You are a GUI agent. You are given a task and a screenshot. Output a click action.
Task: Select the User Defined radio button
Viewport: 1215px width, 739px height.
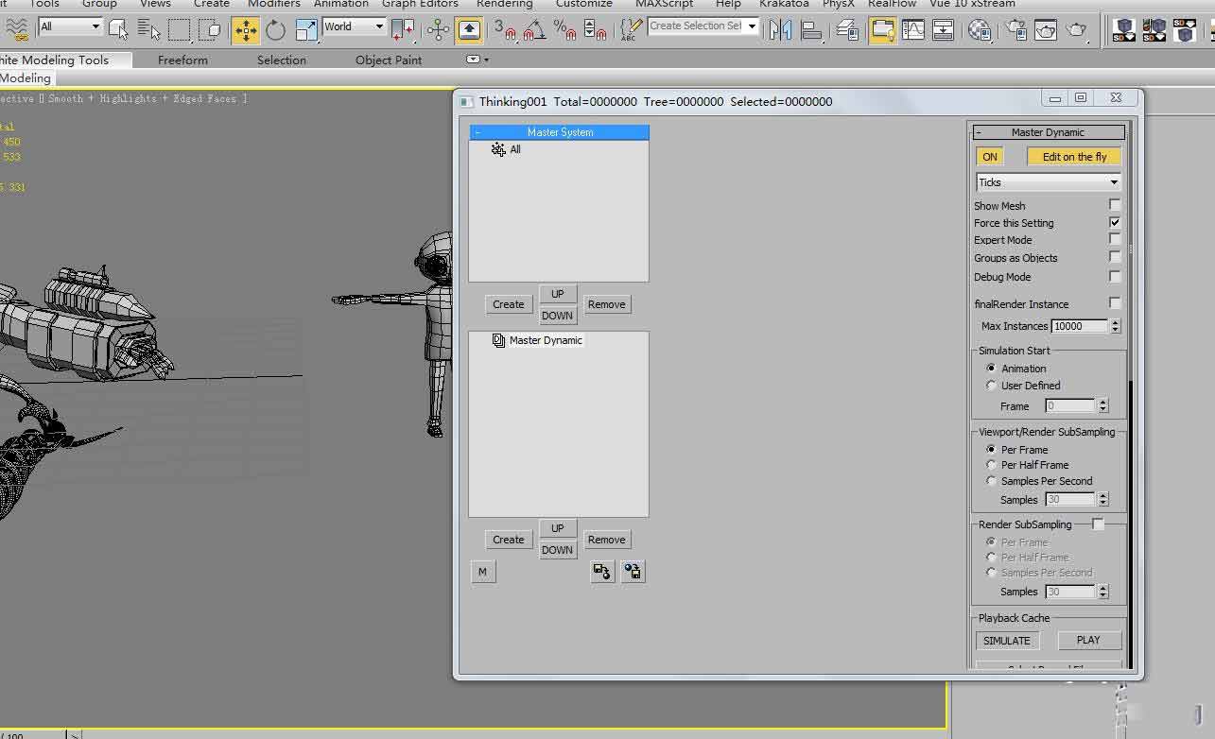[991, 386]
